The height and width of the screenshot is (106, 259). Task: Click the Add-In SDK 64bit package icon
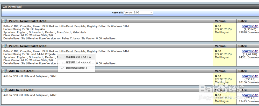tap(5, 90)
